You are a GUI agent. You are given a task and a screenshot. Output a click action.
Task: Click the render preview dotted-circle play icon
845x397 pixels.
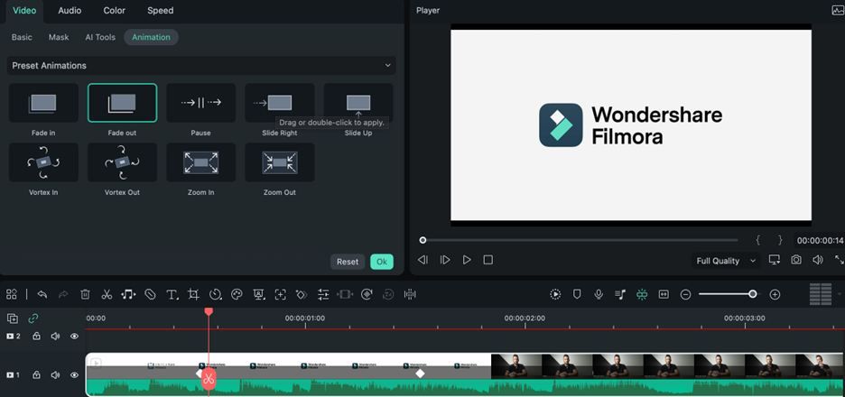pos(555,294)
